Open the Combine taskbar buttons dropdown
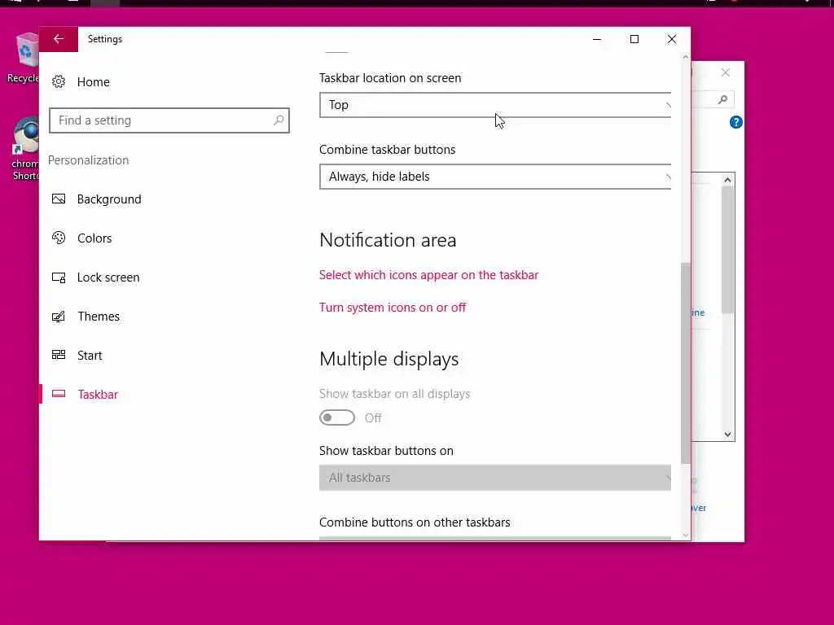This screenshot has width=834, height=625. 495,177
